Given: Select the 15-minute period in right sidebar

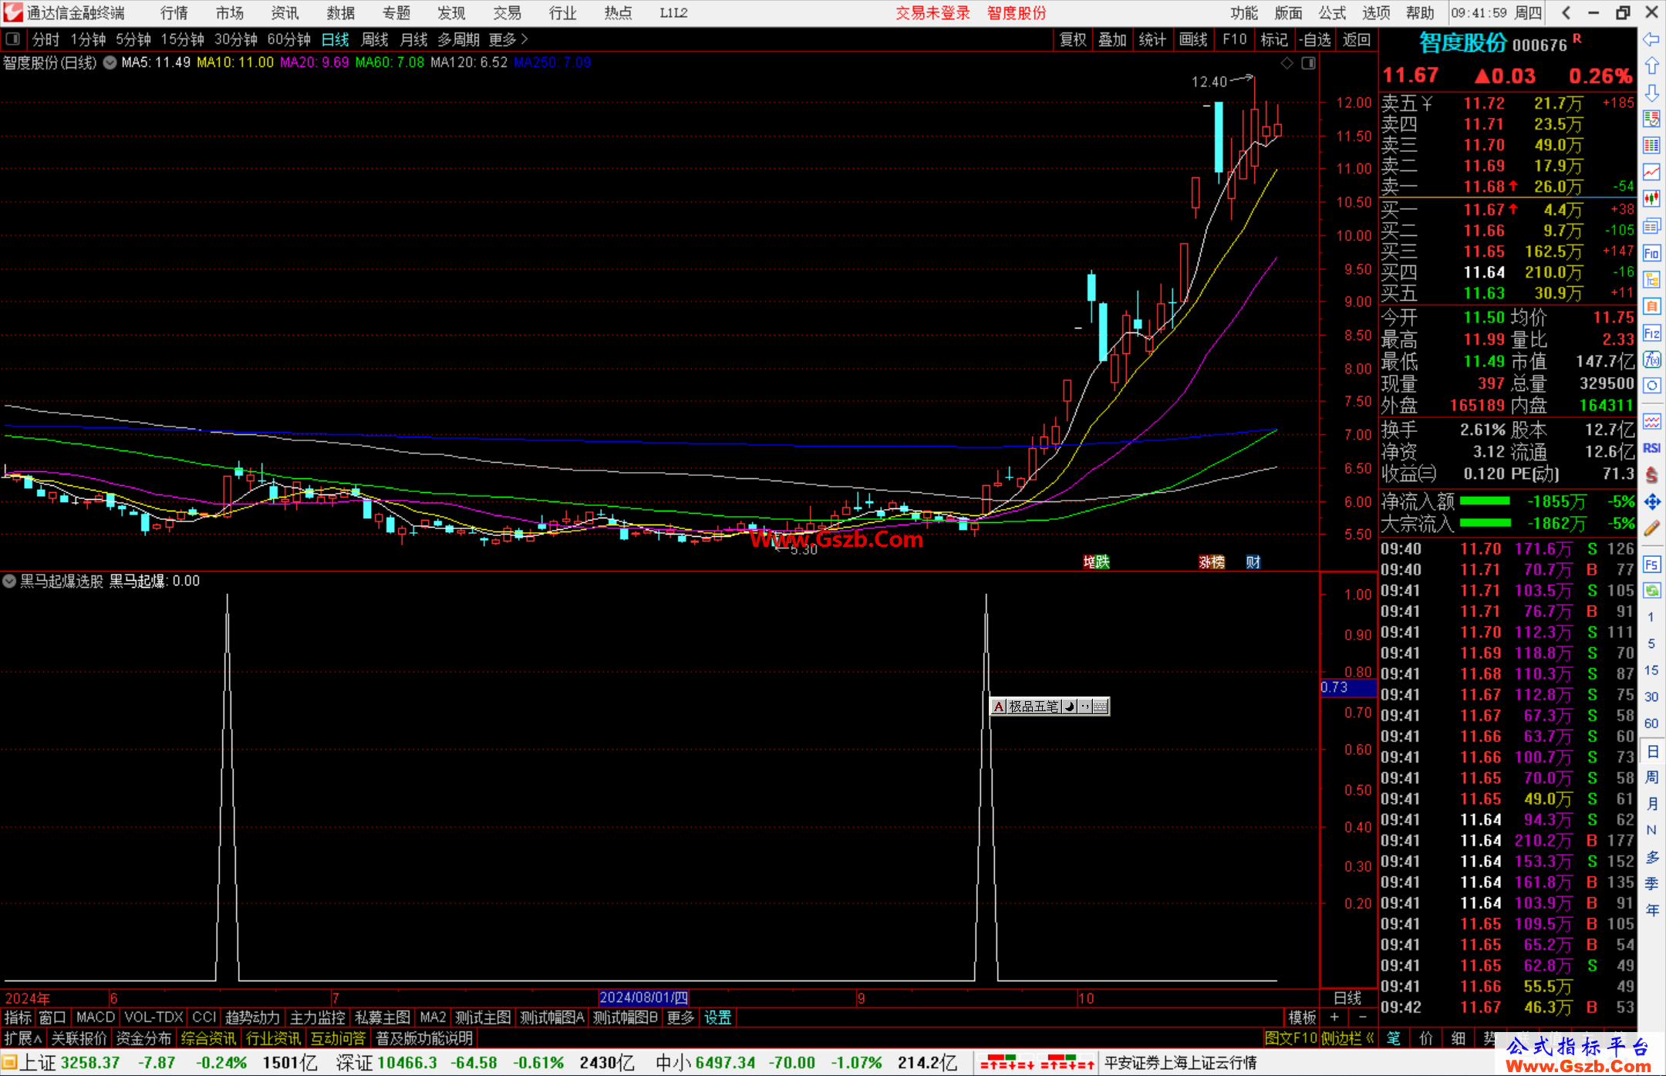Looking at the screenshot, I should 1651,670.
